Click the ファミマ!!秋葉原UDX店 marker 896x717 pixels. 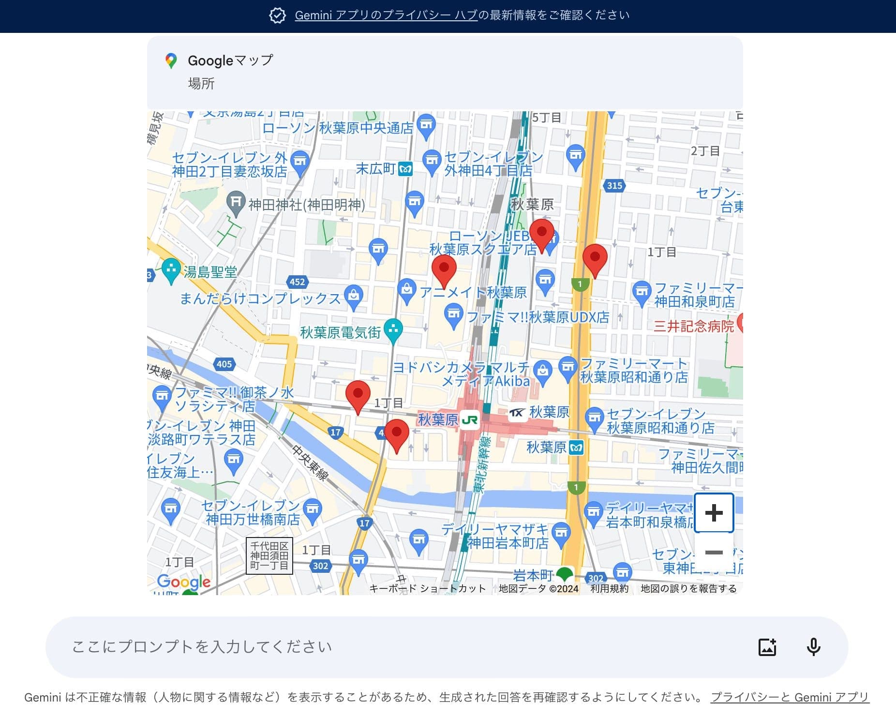point(453,314)
